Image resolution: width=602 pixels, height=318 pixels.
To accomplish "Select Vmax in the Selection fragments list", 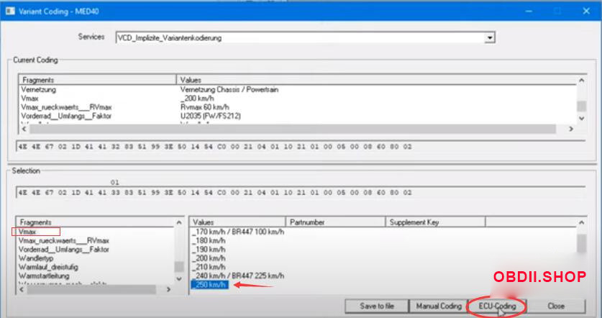I will (27, 232).
